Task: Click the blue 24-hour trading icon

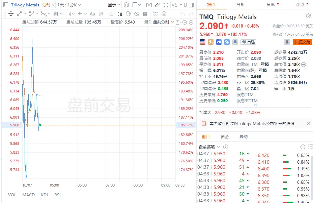Action: pyautogui.click(x=219, y=42)
